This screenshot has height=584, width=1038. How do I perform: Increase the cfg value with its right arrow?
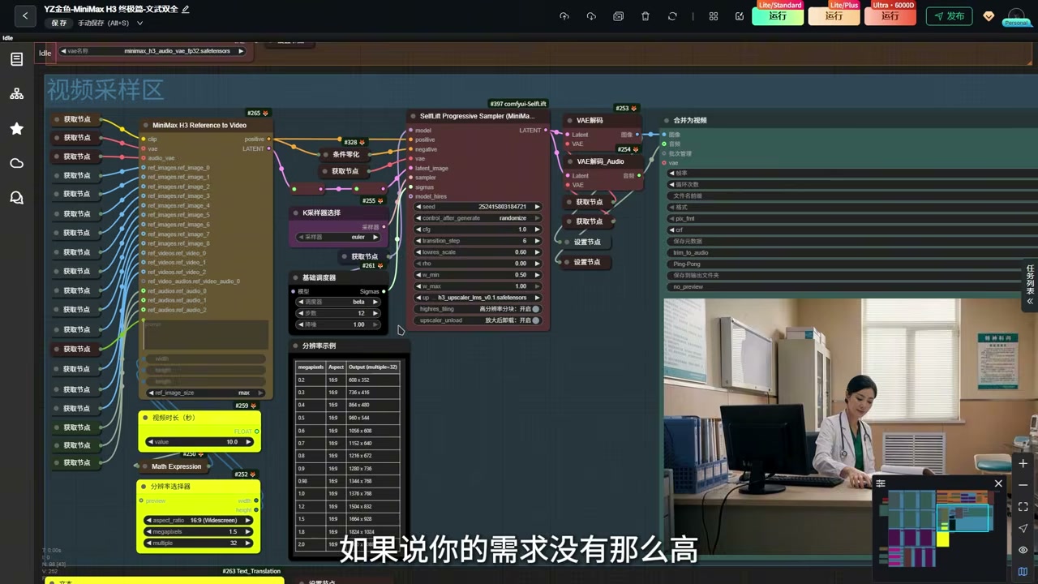(x=537, y=230)
